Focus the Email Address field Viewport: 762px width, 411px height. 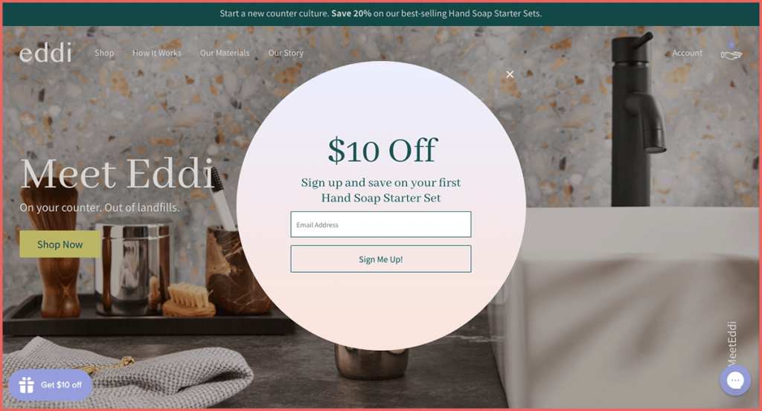[380, 224]
